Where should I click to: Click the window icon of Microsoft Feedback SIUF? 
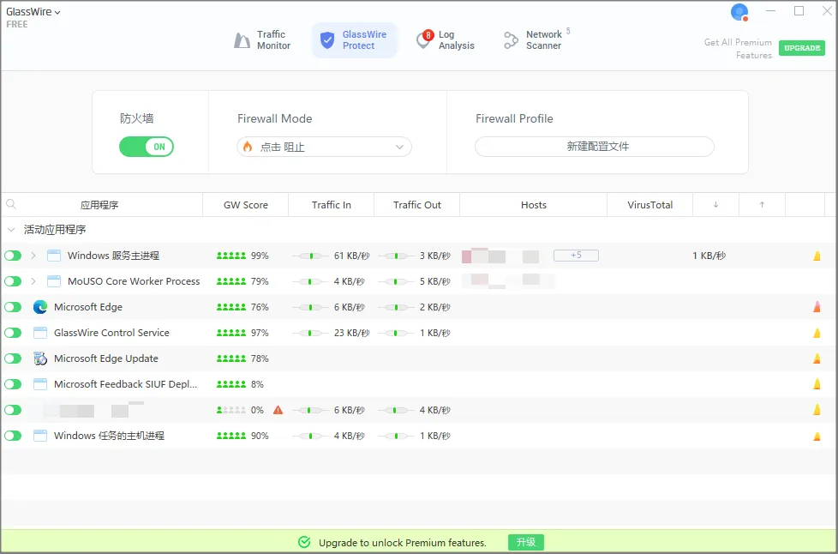(40, 384)
